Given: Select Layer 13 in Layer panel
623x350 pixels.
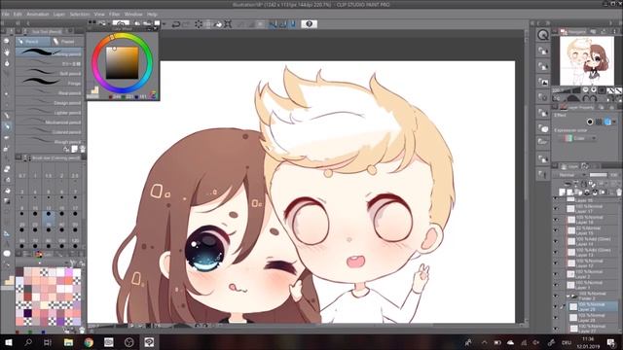Looking at the screenshot, I should pyautogui.click(x=591, y=253).
